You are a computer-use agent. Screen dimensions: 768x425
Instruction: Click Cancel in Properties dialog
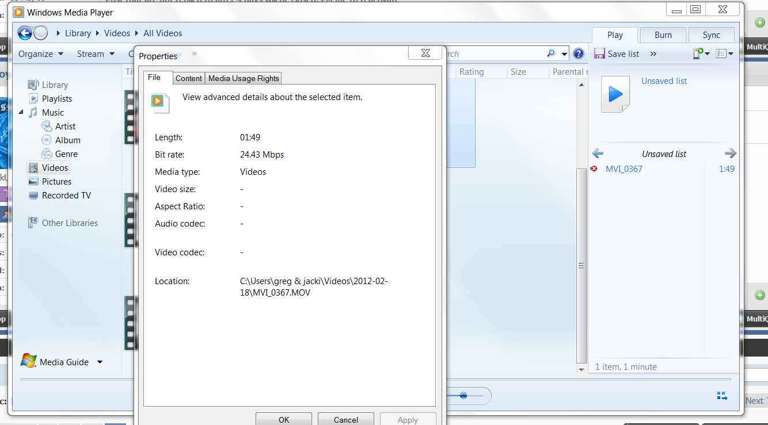[346, 419]
